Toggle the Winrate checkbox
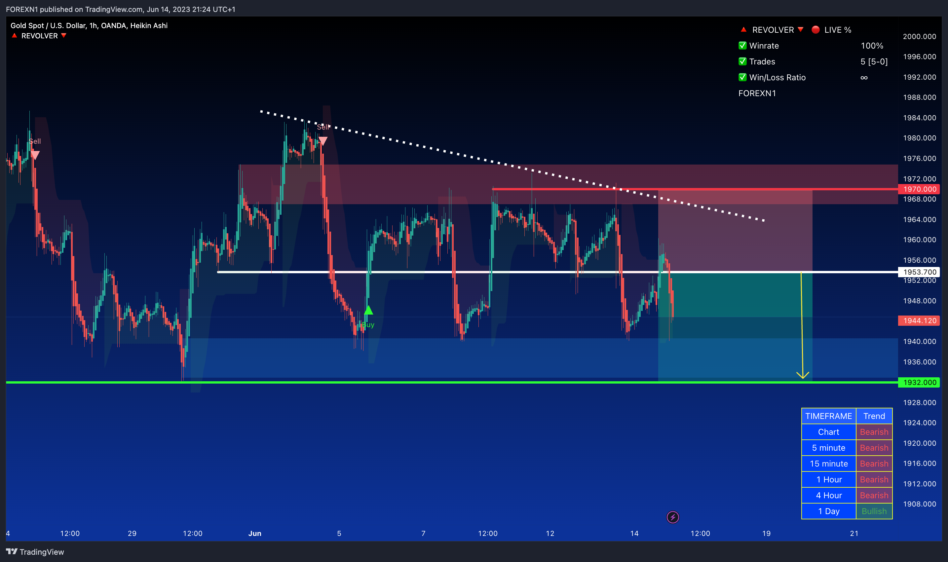The height and width of the screenshot is (562, 948). pyautogui.click(x=742, y=46)
